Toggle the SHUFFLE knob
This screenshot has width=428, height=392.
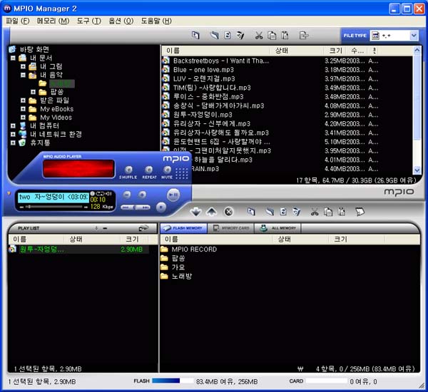coord(128,170)
